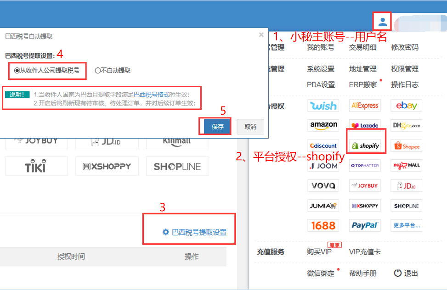This screenshot has height=290, width=447.
Task: Select XSHOPPY in the account menu
Action: [x=365, y=206]
